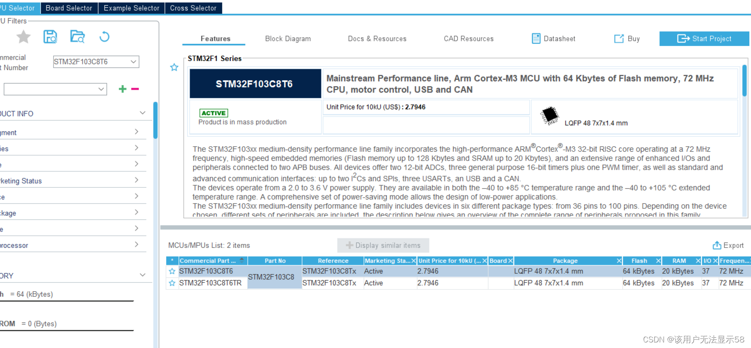The width and height of the screenshot is (751, 348).
Task: Click the Export link
Action: click(733, 245)
